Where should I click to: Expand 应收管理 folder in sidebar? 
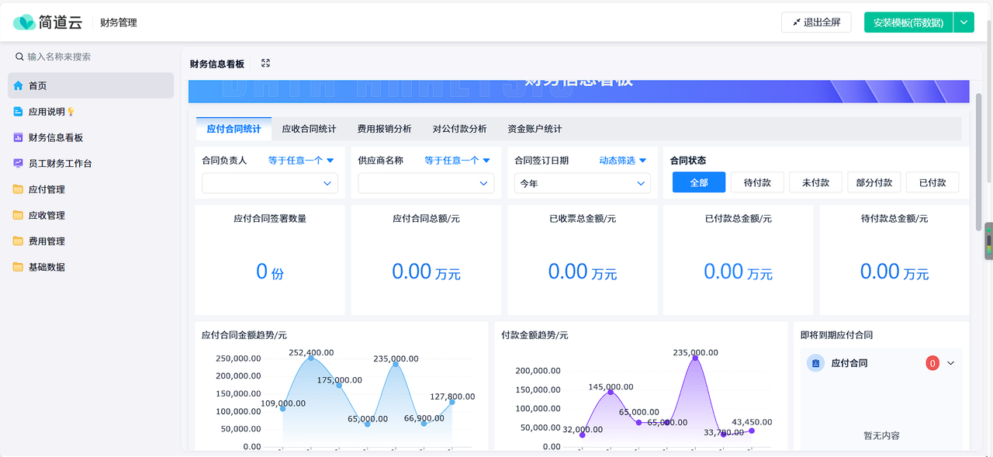coord(91,215)
